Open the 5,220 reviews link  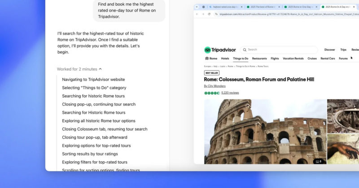click(x=230, y=93)
